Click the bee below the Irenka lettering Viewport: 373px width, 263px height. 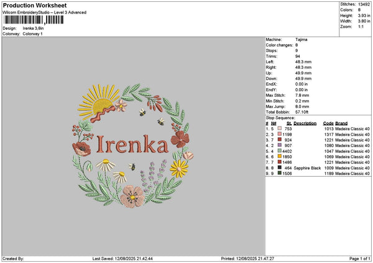point(132,166)
